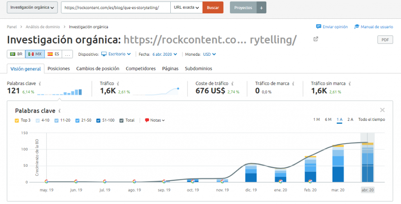Click the Google update marker at feb. 20
The width and height of the screenshot is (401, 204).
point(310,182)
